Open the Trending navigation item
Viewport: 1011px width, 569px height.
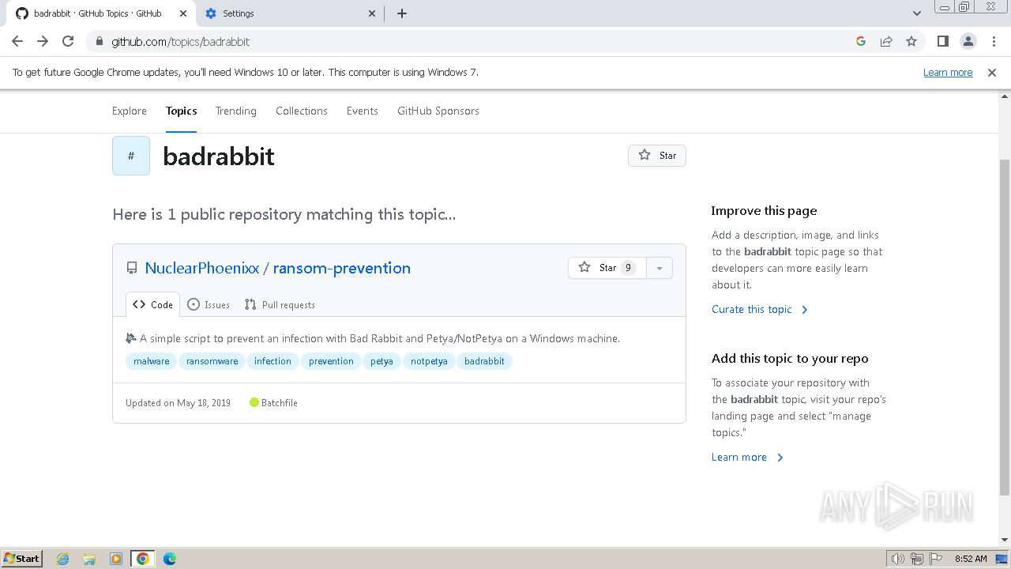tap(236, 111)
